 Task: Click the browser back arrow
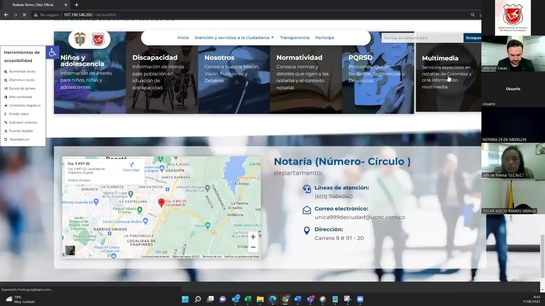pyautogui.click(x=6, y=14)
